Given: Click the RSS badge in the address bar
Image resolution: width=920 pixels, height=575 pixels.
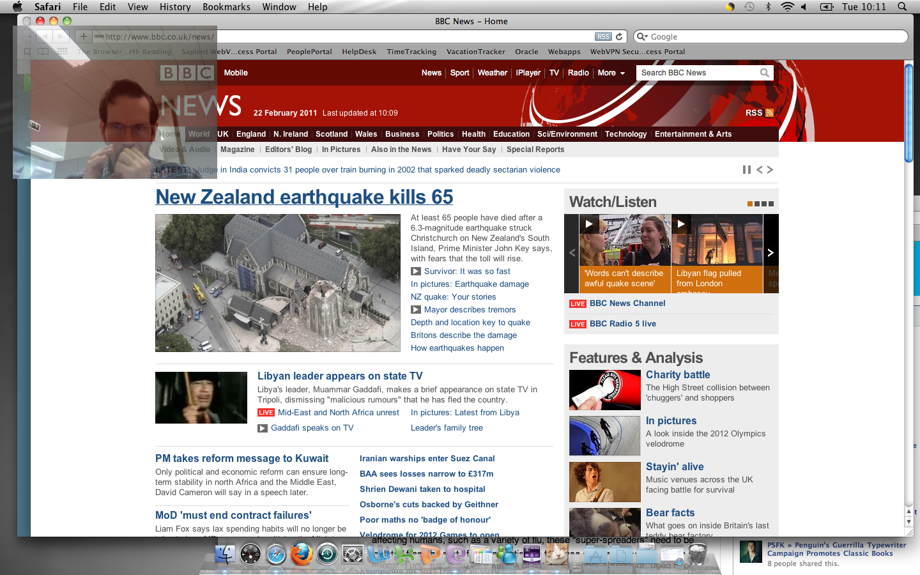Looking at the screenshot, I should (x=603, y=36).
